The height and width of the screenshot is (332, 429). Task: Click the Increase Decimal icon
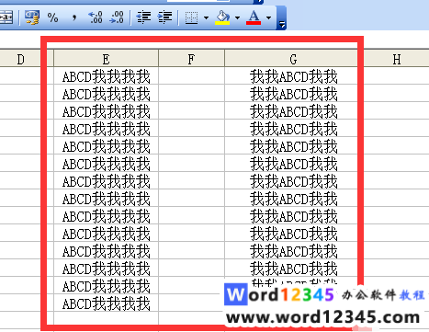(96, 17)
